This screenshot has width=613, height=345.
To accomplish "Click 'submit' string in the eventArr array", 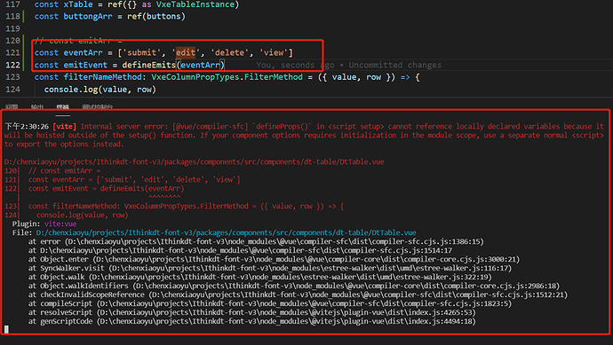I will (x=142, y=52).
